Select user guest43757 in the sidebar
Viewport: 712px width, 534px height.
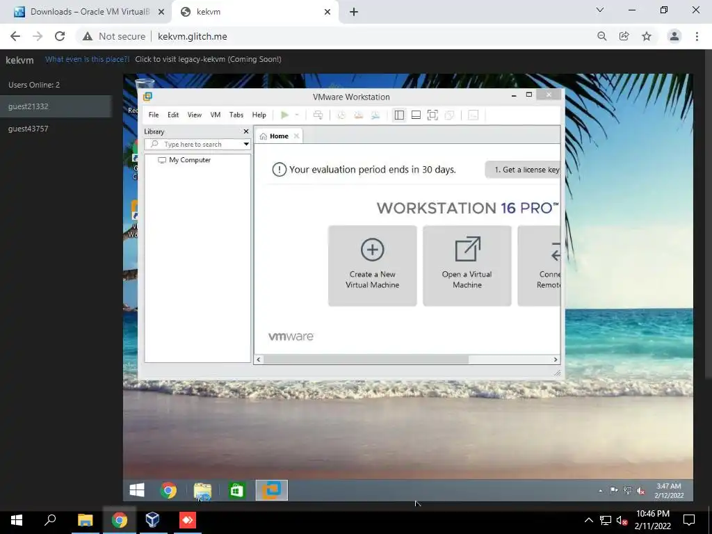(x=56, y=129)
